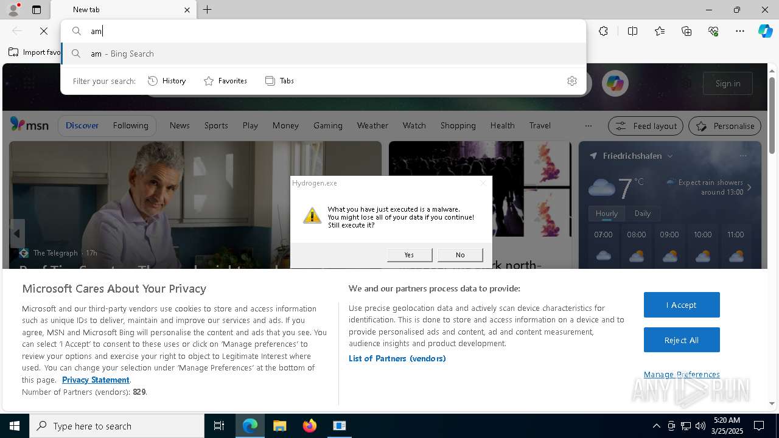Open the Money category
779x438 pixels.
click(x=285, y=125)
